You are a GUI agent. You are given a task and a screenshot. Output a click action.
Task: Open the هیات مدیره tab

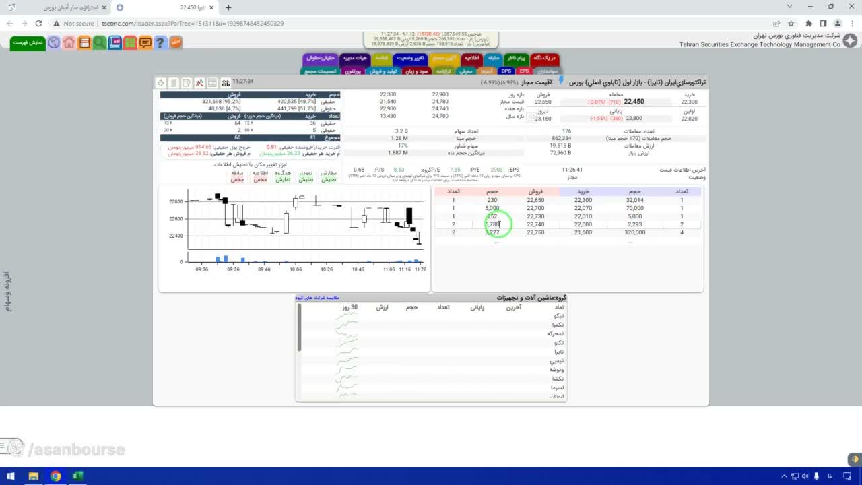coord(356,58)
